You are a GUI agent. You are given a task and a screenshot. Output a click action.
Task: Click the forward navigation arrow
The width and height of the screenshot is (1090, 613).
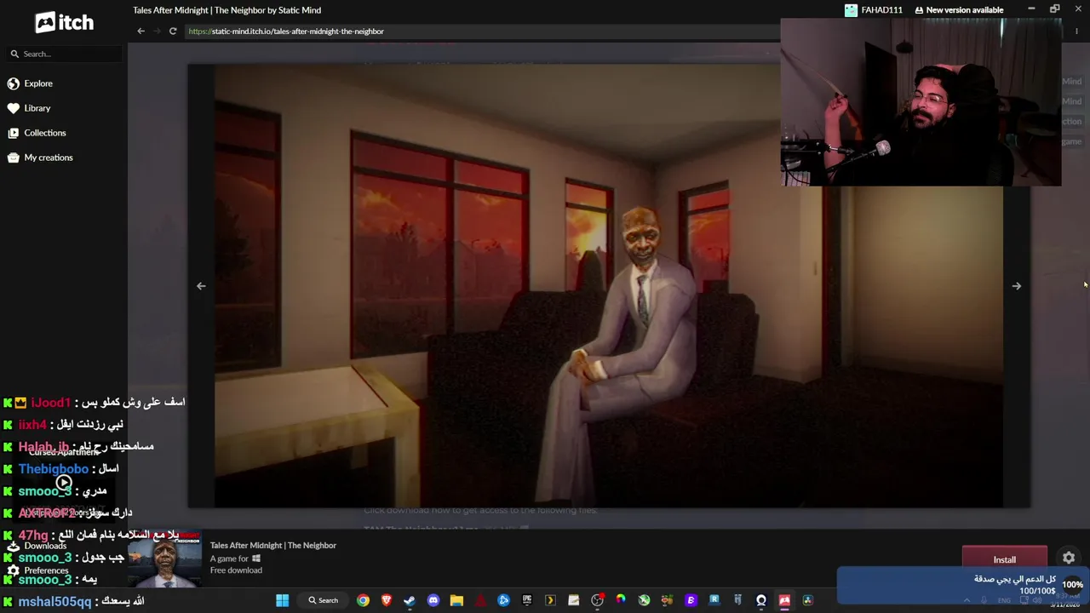(157, 32)
